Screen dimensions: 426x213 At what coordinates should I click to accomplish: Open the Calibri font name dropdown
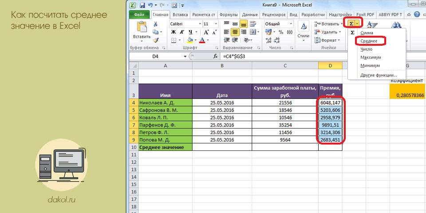[x=200, y=24]
